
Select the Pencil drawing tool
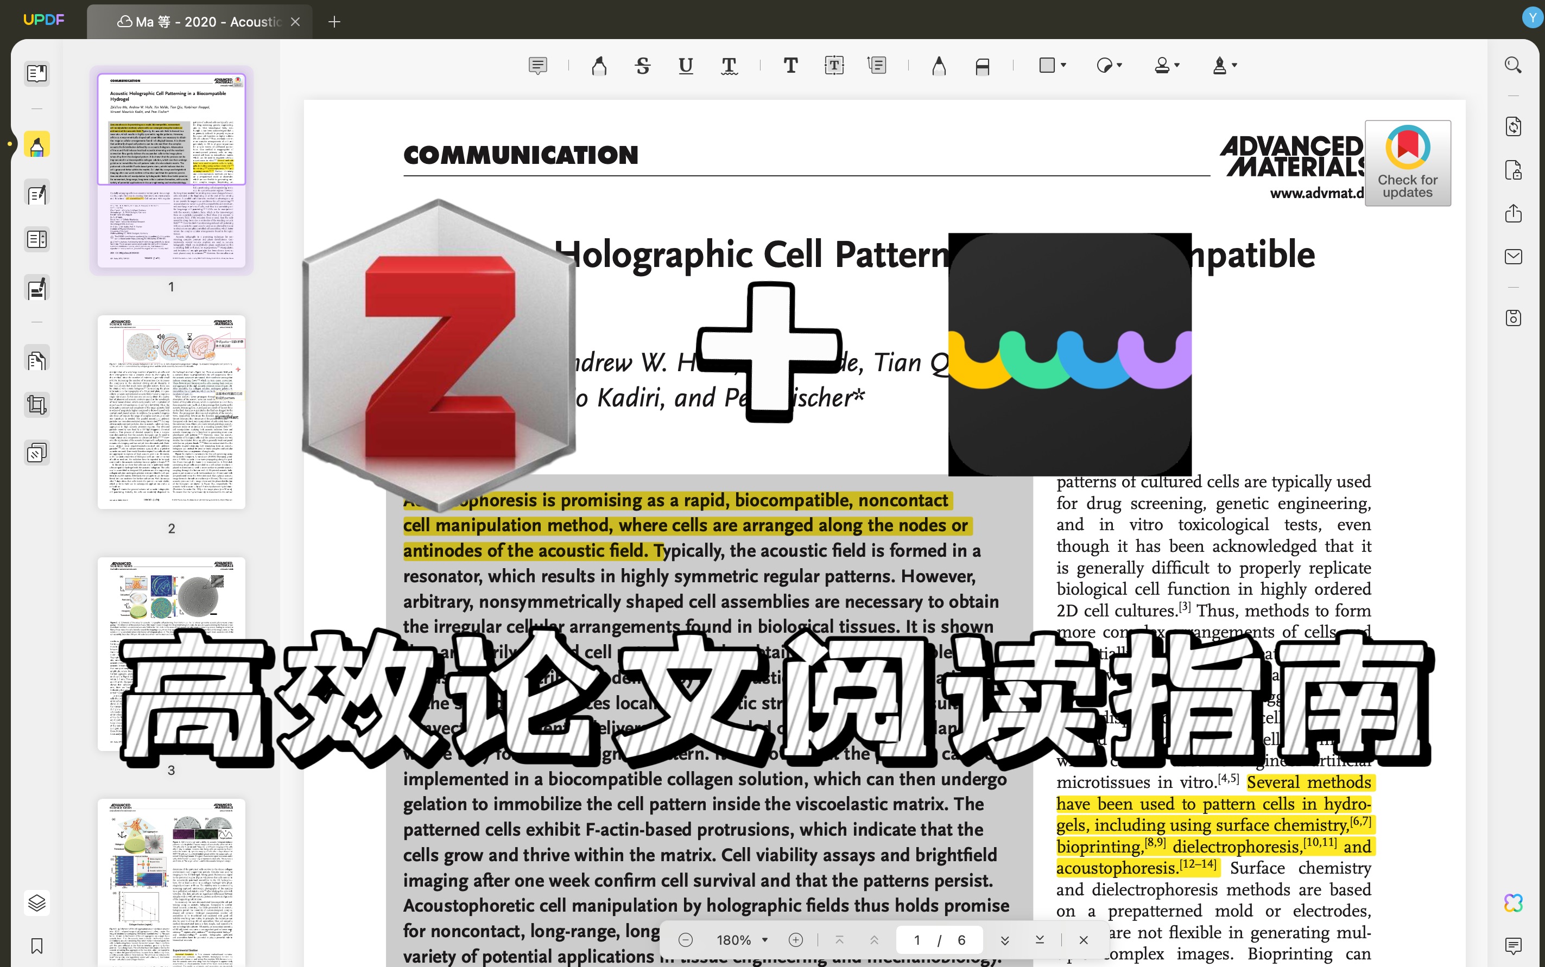939,65
